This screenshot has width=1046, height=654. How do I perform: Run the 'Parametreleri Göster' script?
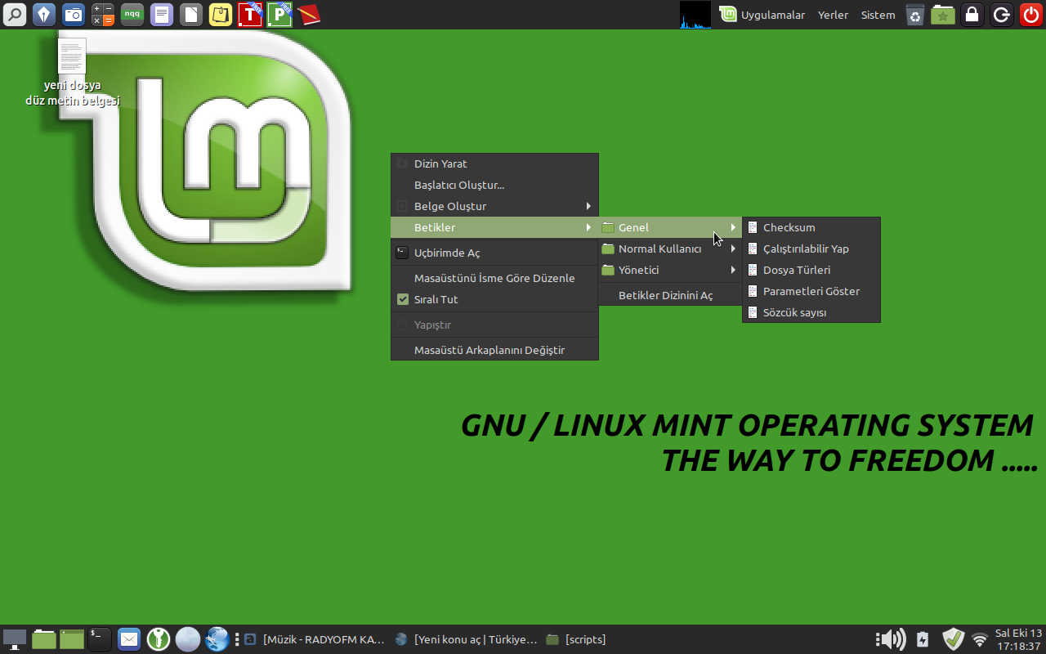811,291
